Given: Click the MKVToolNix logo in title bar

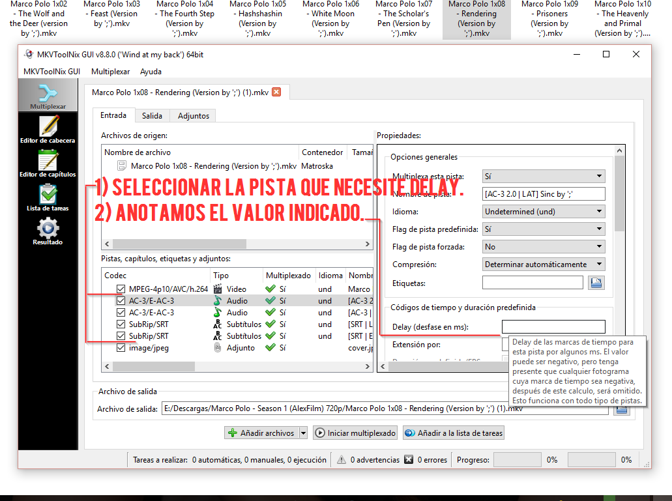Looking at the screenshot, I should click(28, 54).
